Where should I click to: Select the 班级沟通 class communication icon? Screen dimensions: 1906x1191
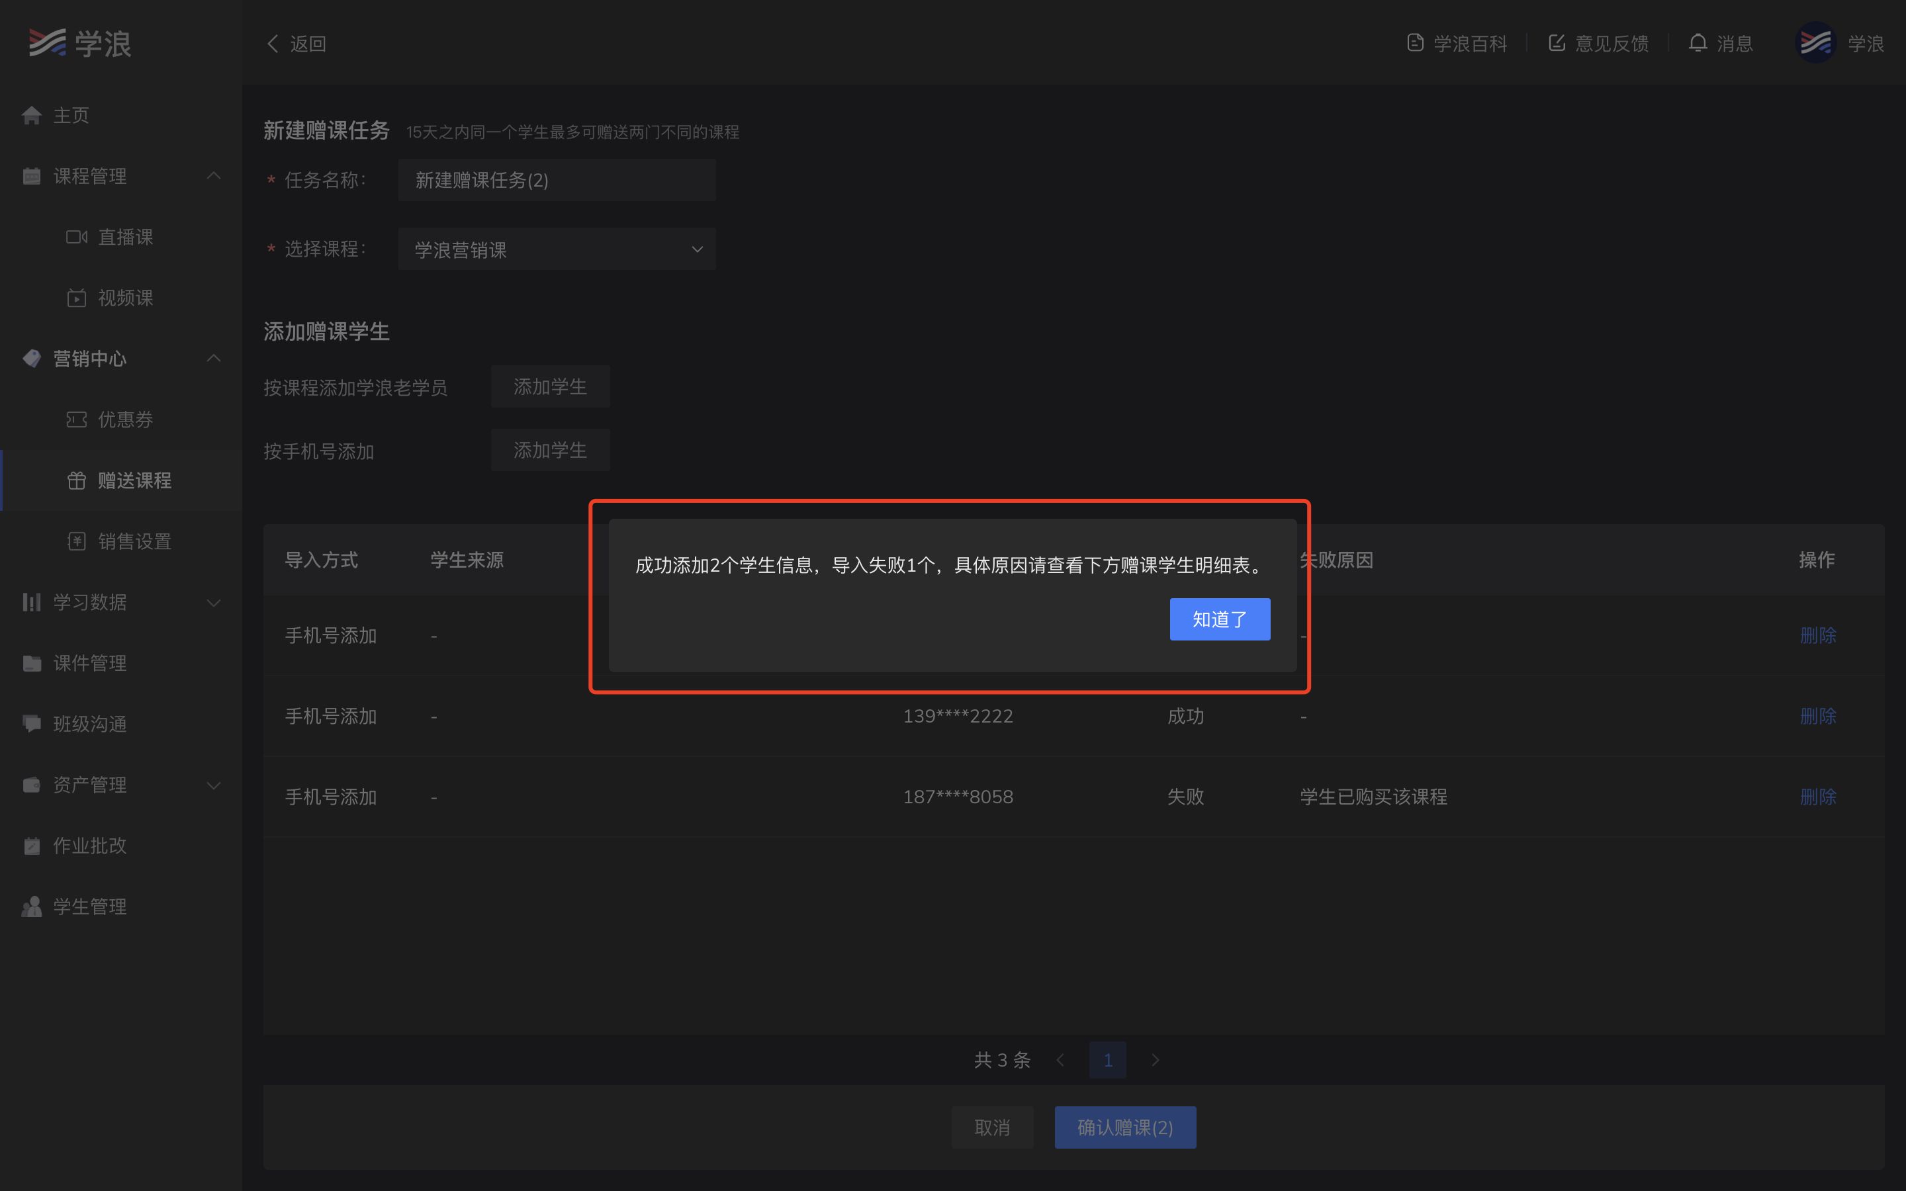[x=32, y=724]
